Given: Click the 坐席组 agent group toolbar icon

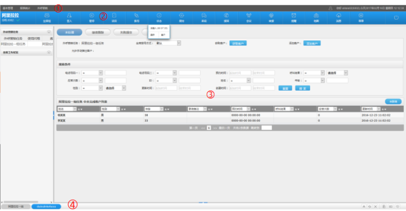Looking at the screenshot, I should (x=47, y=18).
